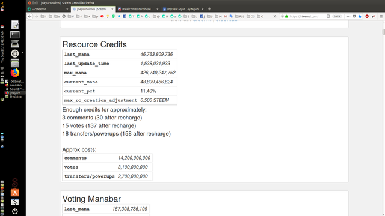This screenshot has height=216, width=385.
Task: Click the site information icon in address bar
Action: [282, 16]
